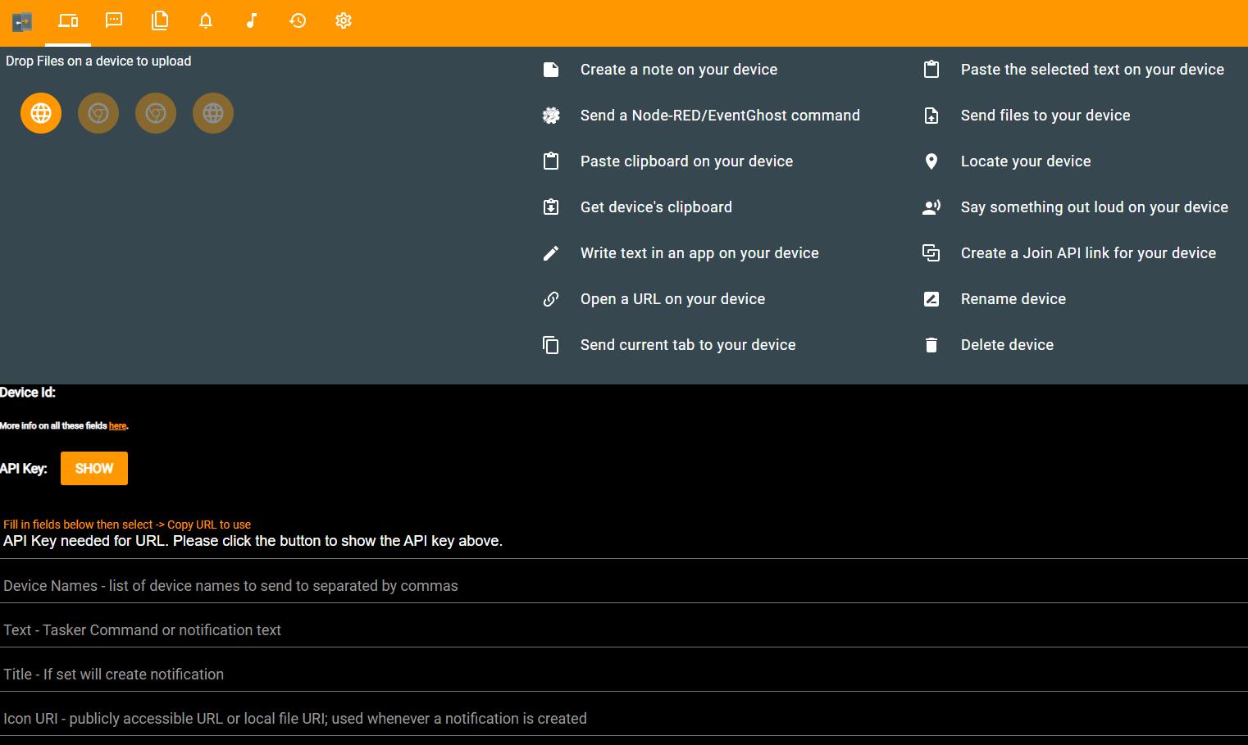This screenshot has height=745, width=1248.
Task: Open the Files tab in top bar
Action: coord(160,20)
